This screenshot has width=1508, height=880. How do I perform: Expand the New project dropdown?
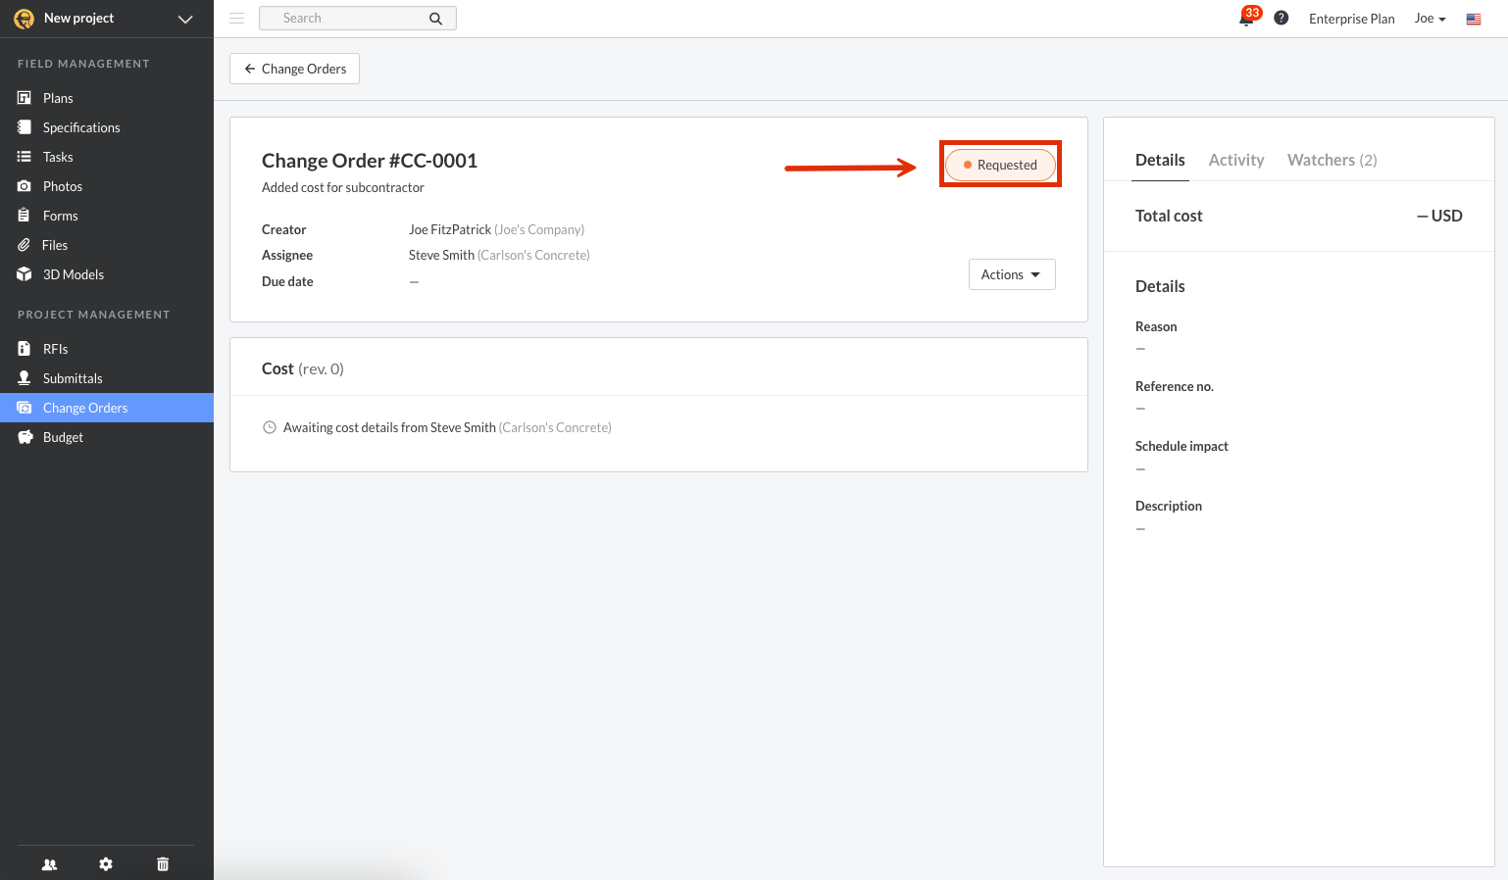point(184,19)
